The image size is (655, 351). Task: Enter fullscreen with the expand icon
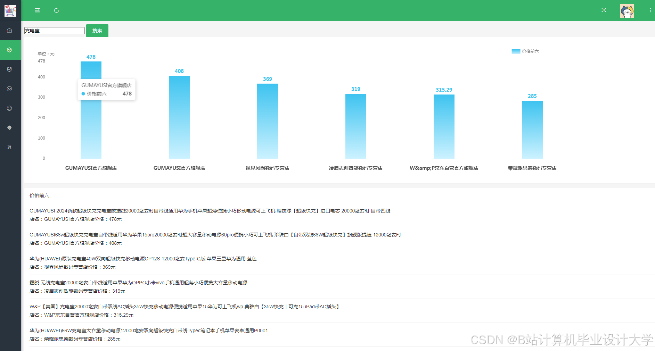click(604, 10)
